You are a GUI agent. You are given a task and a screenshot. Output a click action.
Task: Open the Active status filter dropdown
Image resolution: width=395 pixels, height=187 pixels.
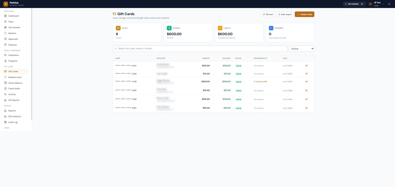(302, 49)
